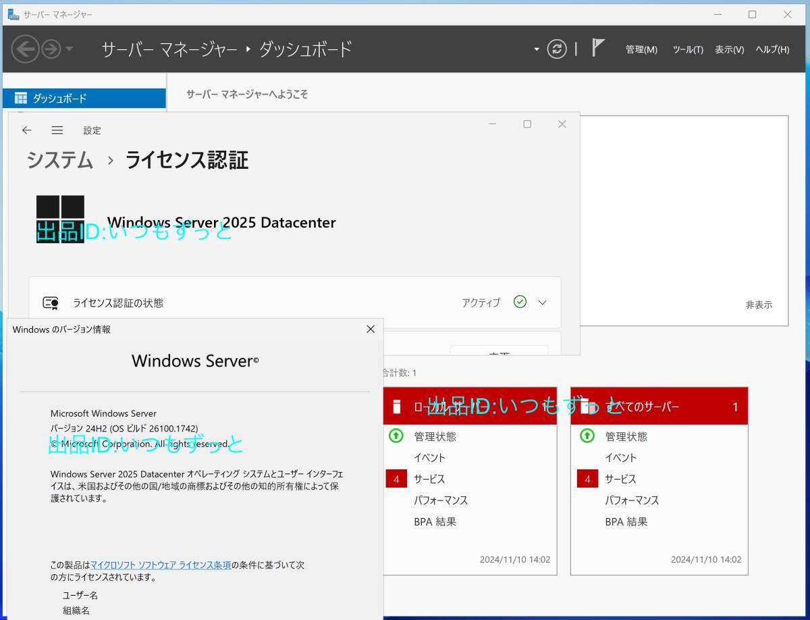Click BPA 結果 in local server tile

435,521
